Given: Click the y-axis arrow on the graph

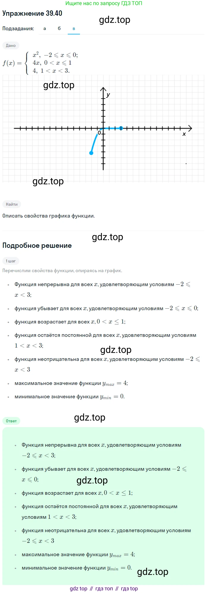Looking at the screenshot, I should click(103, 89).
